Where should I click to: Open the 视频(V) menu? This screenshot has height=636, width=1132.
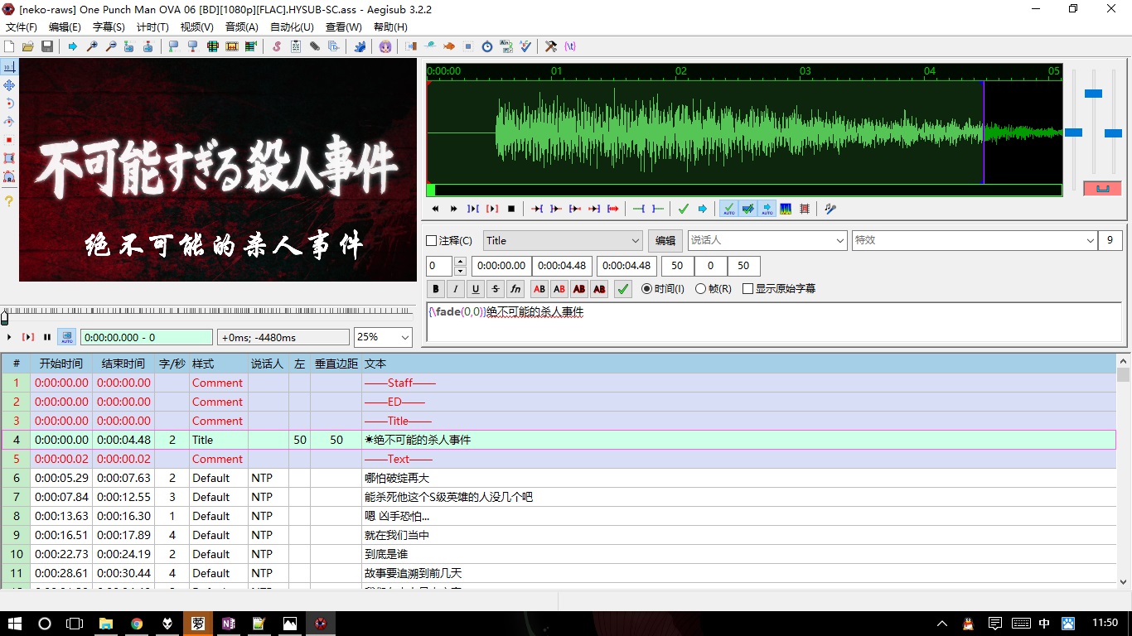[x=197, y=27]
